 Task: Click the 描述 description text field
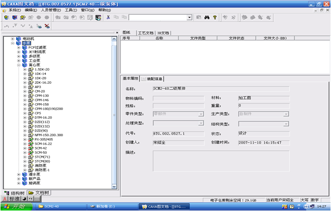tap(221, 160)
